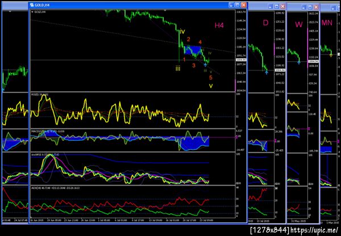Select the blue up arrow on H4 chart
341x236 pixels.
coord(205,65)
